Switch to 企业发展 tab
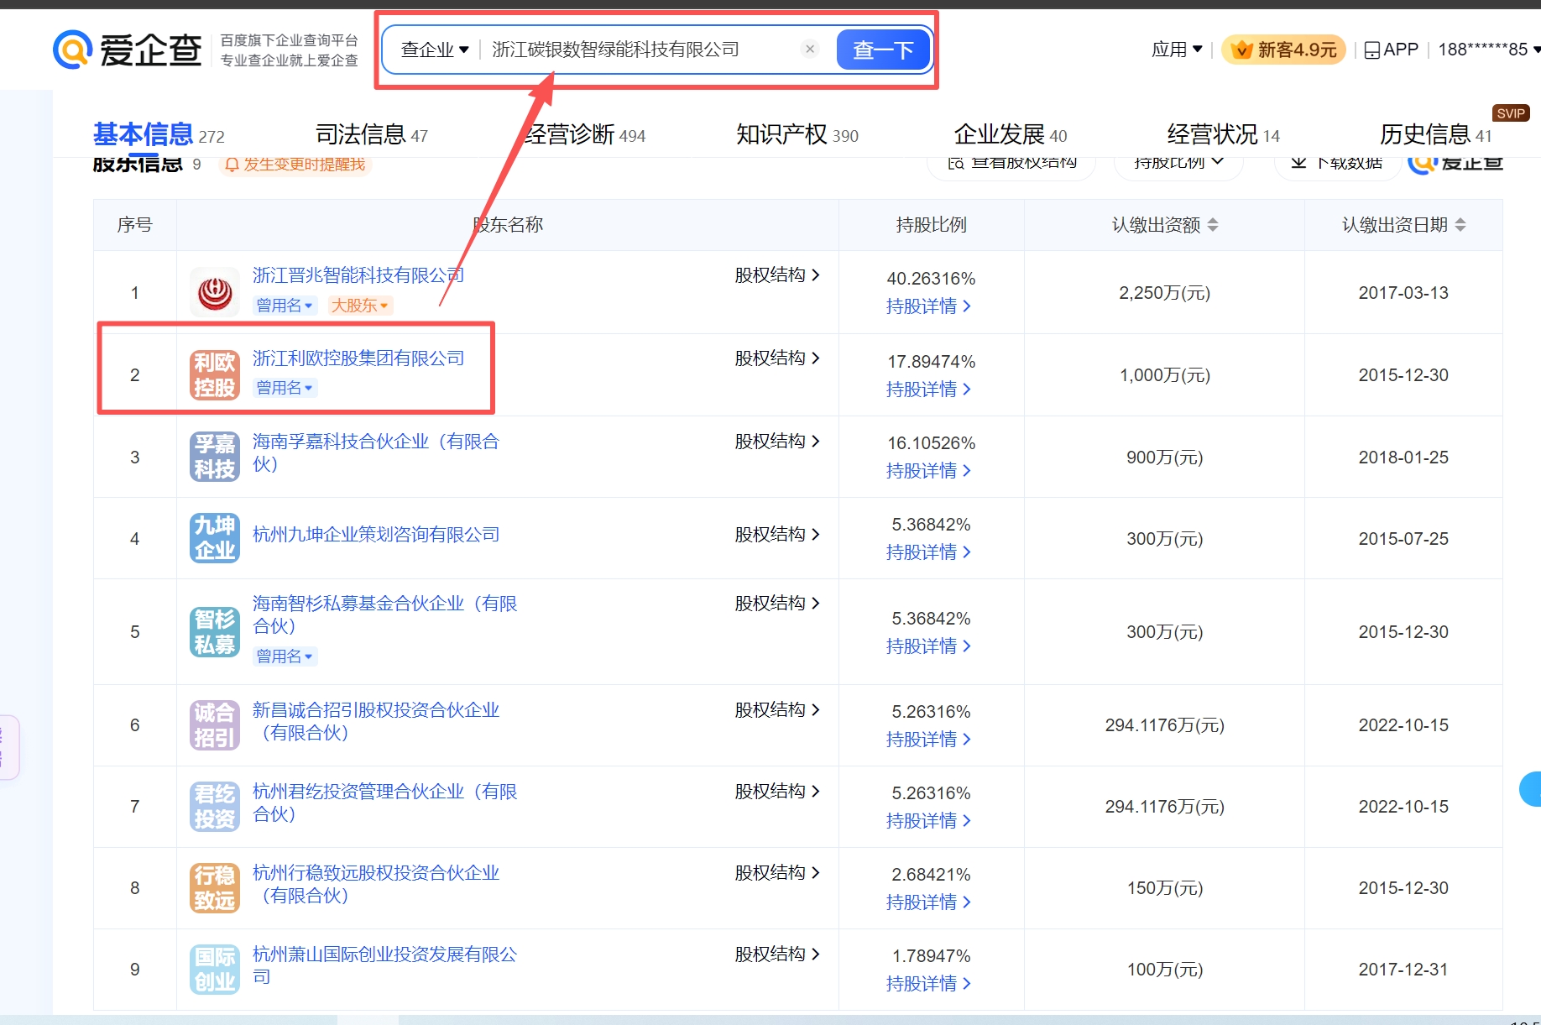Screen dimensions: 1541x1025 (x=1011, y=134)
